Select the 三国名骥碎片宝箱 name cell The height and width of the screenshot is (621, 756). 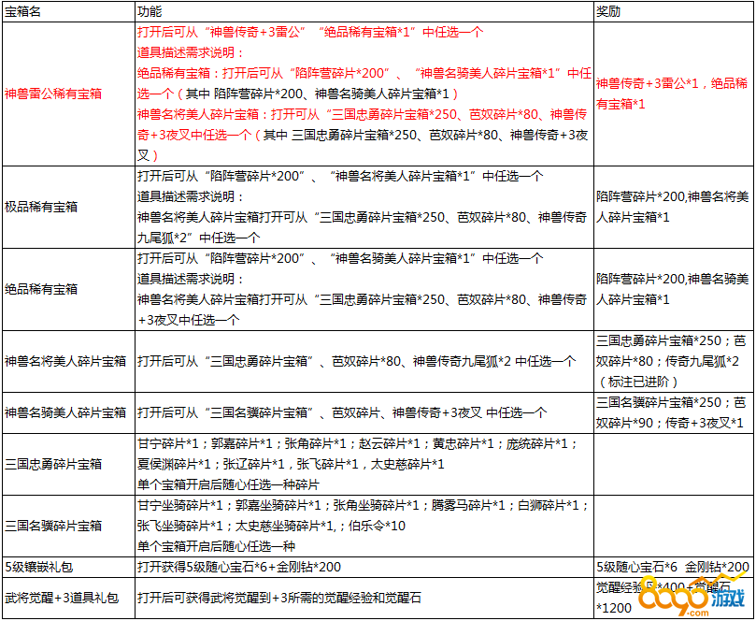point(53,526)
